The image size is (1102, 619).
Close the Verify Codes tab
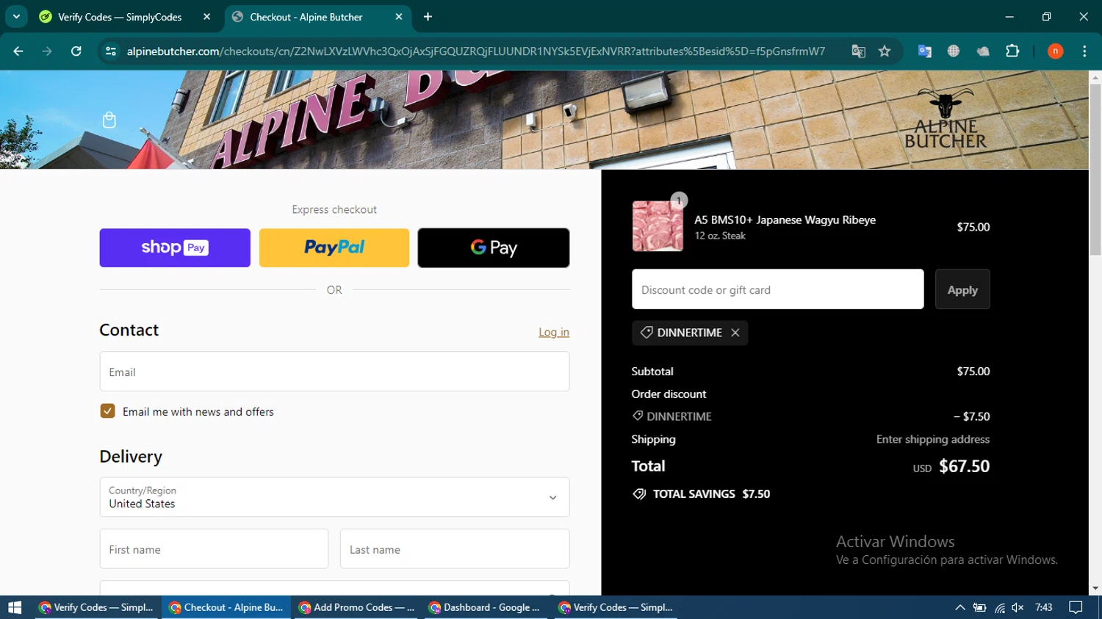(207, 17)
